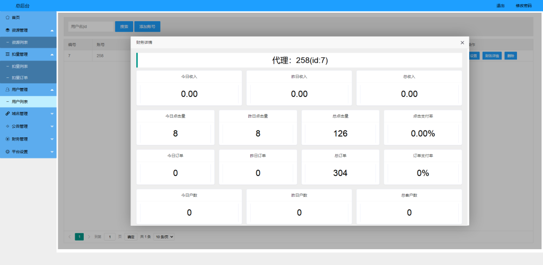Expand the 域名管理 menu arrow
Viewport: 543px width, 265px height.
[52, 113]
